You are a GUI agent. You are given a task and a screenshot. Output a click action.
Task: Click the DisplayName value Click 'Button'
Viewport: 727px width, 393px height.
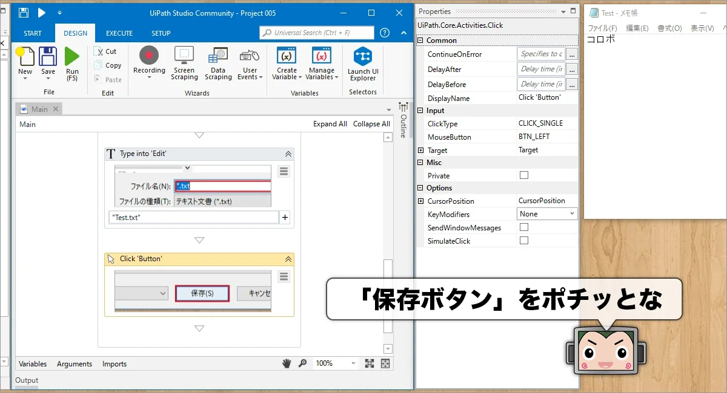point(540,97)
